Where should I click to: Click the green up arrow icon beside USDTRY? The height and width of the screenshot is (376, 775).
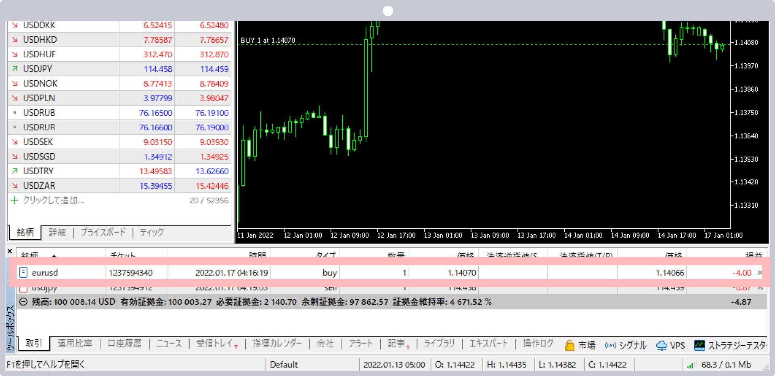pyautogui.click(x=15, y=171)
